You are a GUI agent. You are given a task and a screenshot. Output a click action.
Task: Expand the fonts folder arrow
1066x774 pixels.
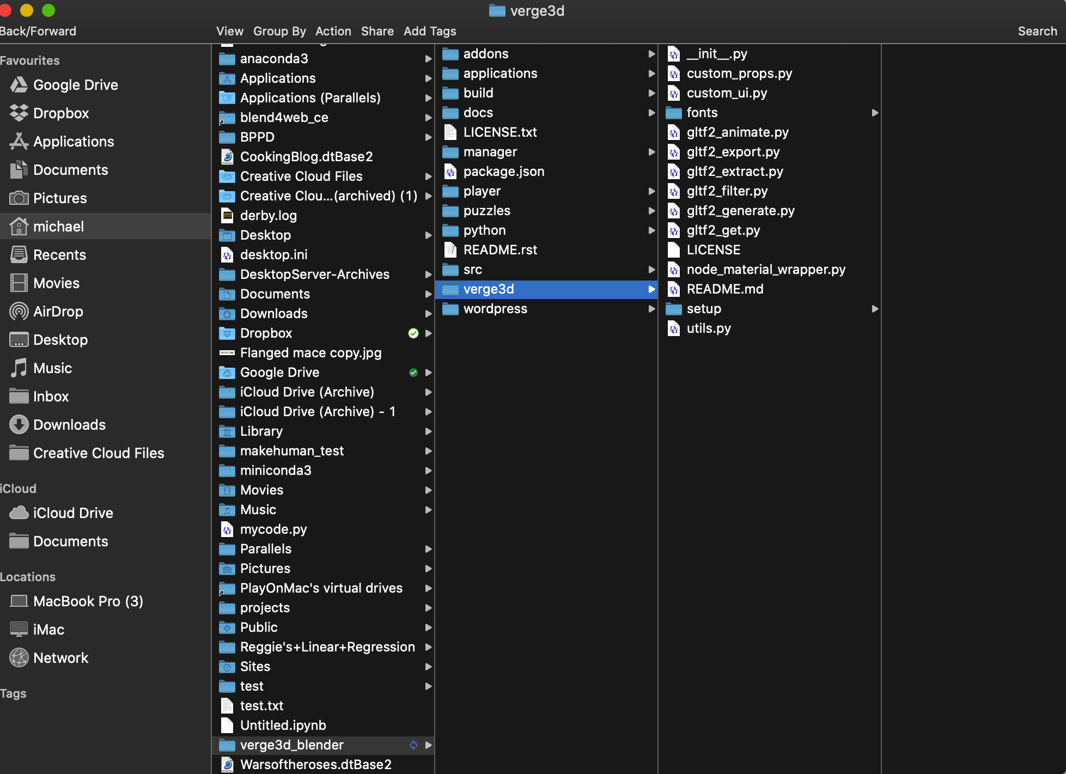[x=875, y=113]
